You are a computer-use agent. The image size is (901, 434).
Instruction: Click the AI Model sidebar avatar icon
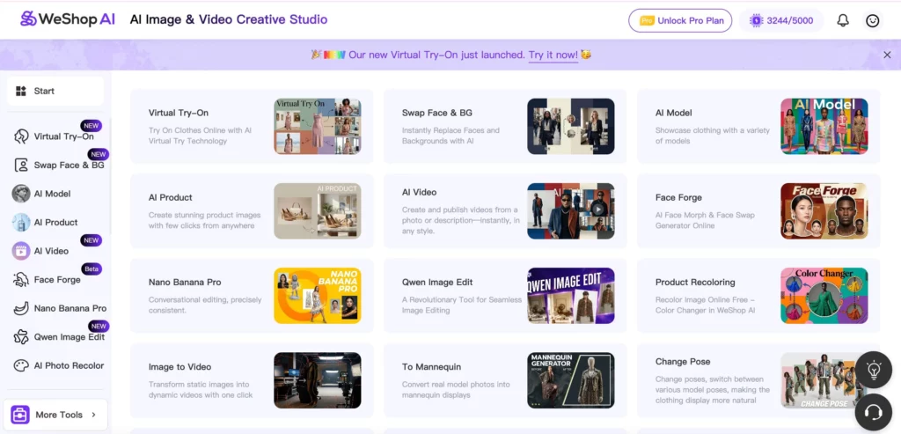coord(21,194)
